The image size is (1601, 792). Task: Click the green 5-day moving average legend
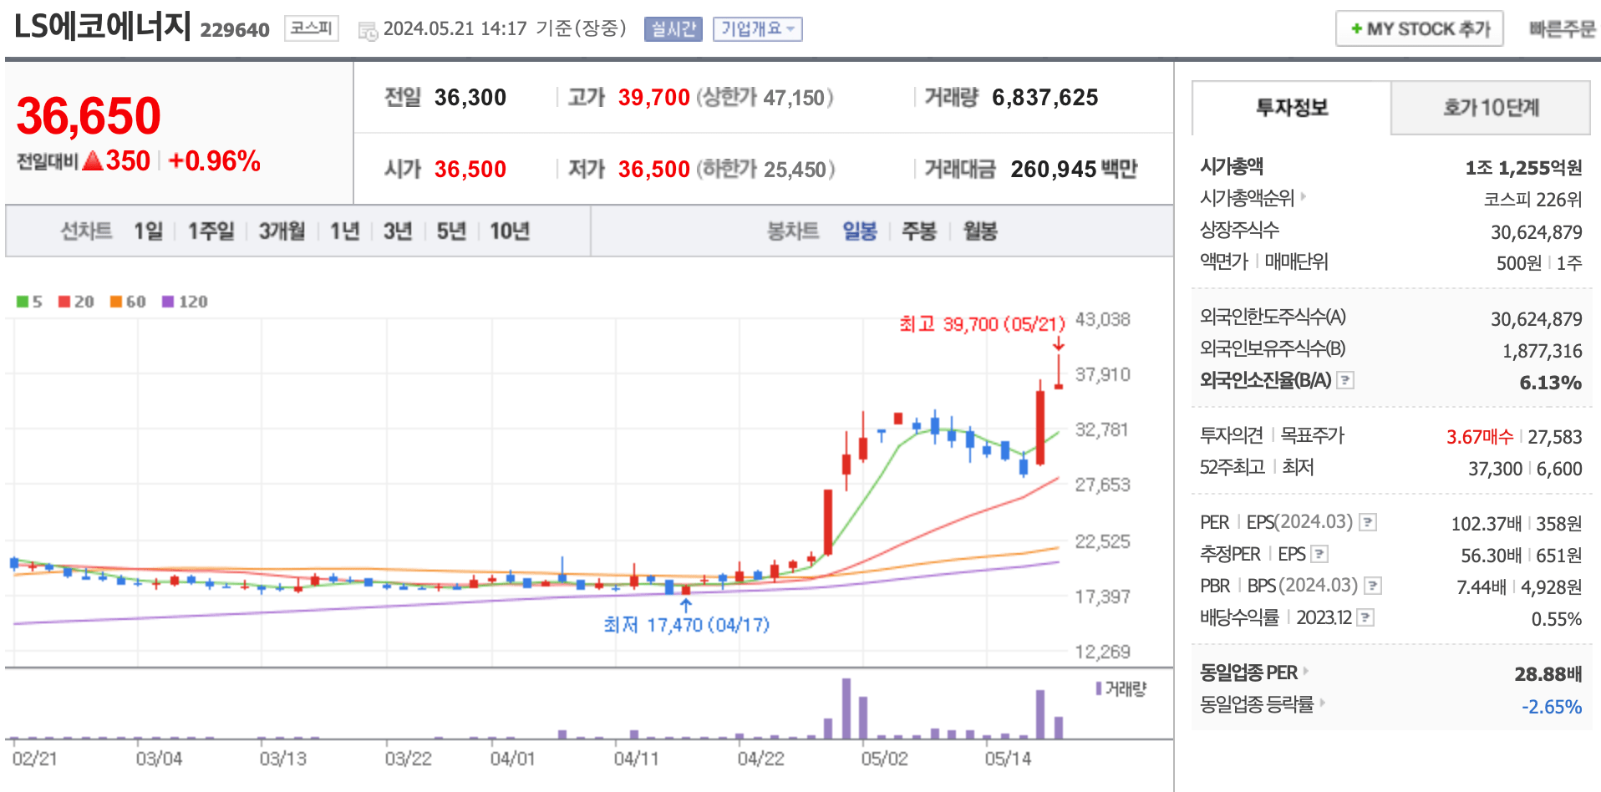(29, 302)
